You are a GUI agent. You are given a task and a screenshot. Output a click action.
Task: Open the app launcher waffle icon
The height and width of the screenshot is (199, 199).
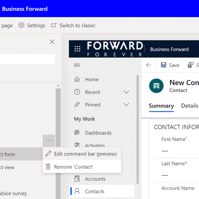point(77,49)
